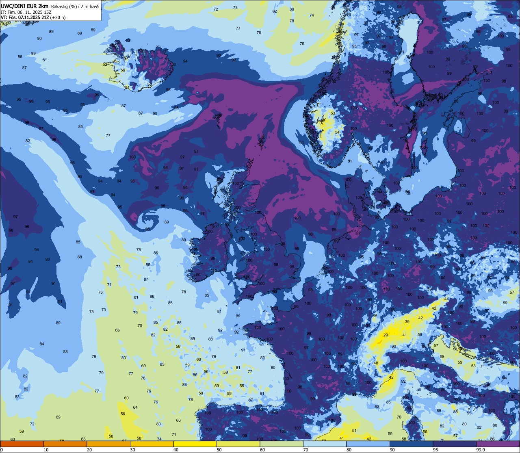Click the legend tick label '90'
Image resolution: width=520 pixels, height=453 pixels.
pos(392,450)
